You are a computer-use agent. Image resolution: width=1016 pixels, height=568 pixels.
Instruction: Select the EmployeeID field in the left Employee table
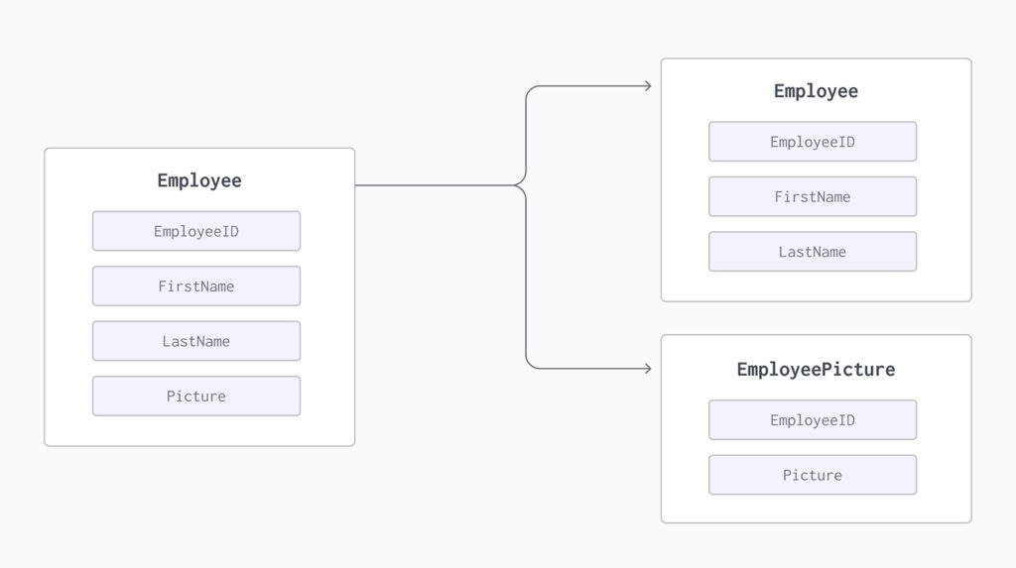(x=196, y=231)
